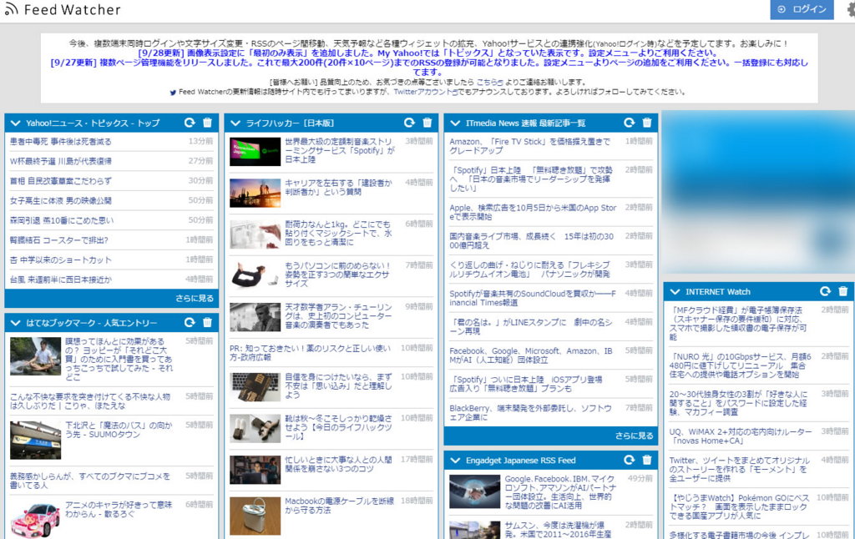This screenshot has height=539, width=855.
Task: Open UQ WiMAX 2+ router article
Action: coord(741,436)
